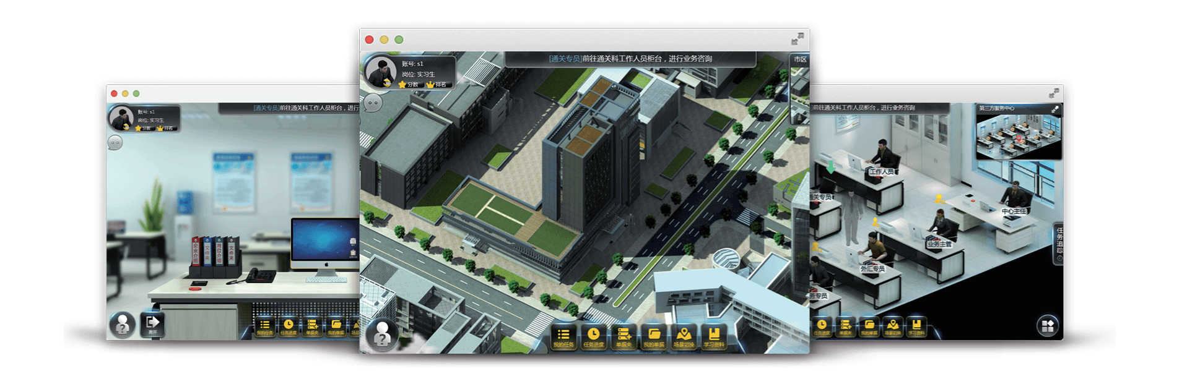The width and height of the screenshot is (1182, 384).
Task: Click the 工作人员 character label
Action: tap(881, 172)
